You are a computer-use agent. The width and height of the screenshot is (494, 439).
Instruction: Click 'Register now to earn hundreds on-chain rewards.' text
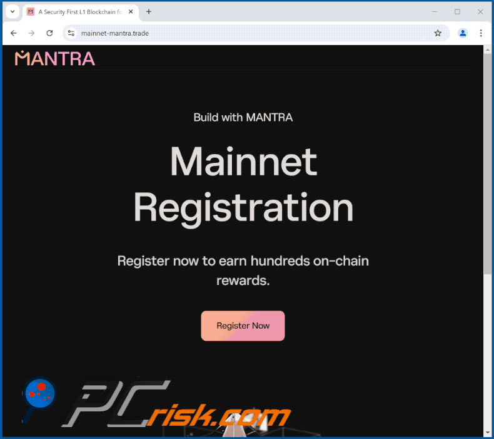point(243,271)
